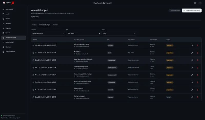Screen dimensions: 205x120
Task: Open Register in sidebar
Action: click(14, 28)
